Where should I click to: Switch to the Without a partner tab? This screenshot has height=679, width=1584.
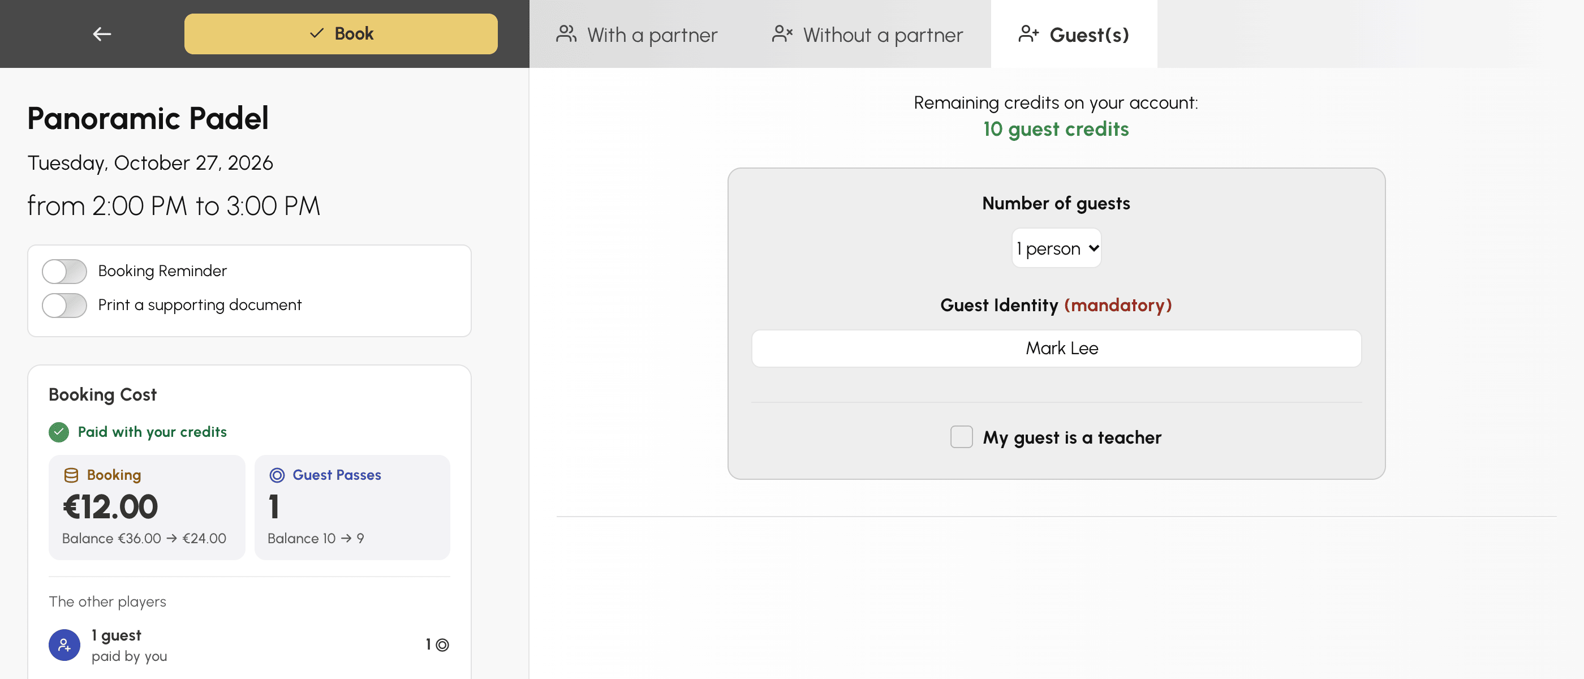tap(867, 35)
